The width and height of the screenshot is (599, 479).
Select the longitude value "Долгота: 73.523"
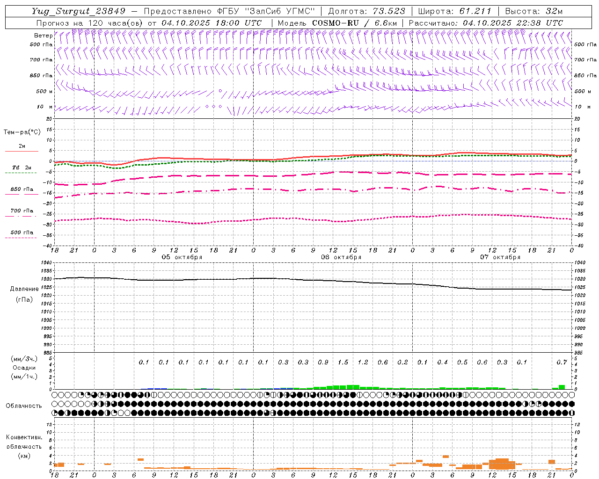click(367, 11)
